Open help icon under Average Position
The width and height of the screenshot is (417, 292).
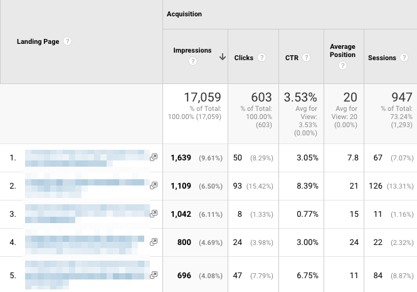coord(342,65)
